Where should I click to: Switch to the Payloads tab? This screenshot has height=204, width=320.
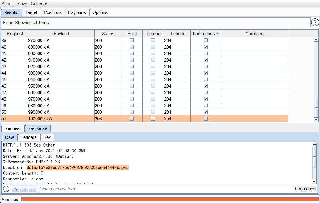(x=77, y=12)
